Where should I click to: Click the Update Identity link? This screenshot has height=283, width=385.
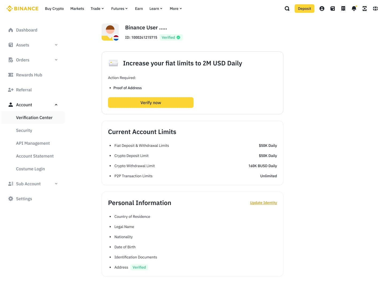[x=263, y=203]
